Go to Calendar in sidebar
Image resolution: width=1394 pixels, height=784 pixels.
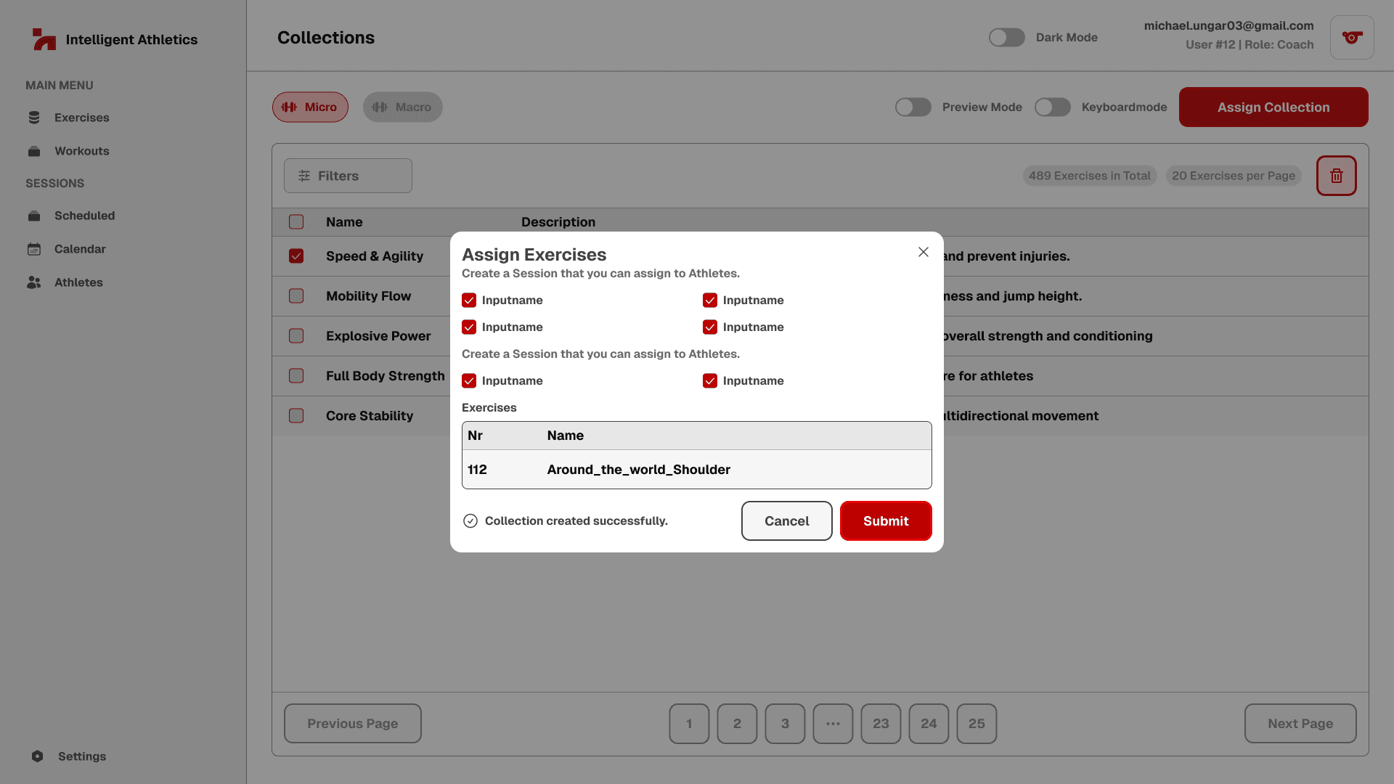point(80,249)
